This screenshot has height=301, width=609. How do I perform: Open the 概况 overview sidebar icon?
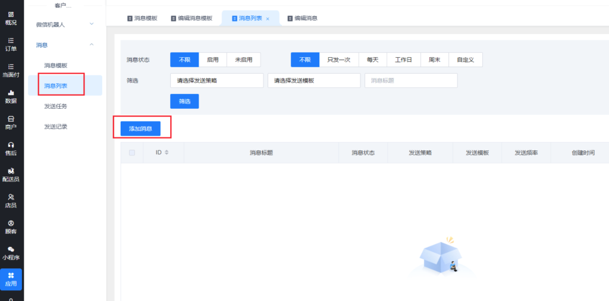click(x=11, y=17)
